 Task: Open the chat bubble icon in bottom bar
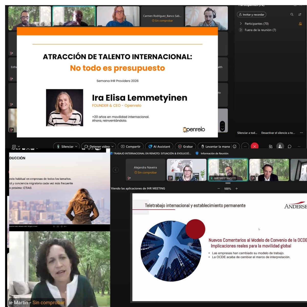(x=290, y=146)
